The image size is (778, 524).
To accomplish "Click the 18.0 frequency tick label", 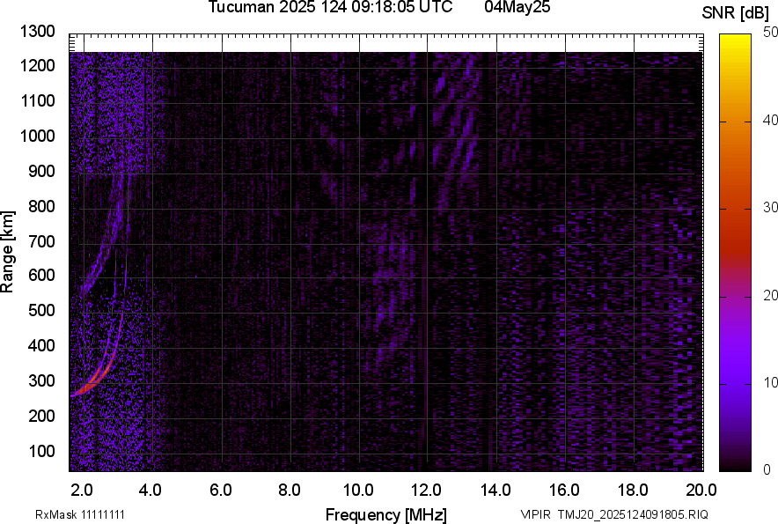I will (x=633, y=491).
